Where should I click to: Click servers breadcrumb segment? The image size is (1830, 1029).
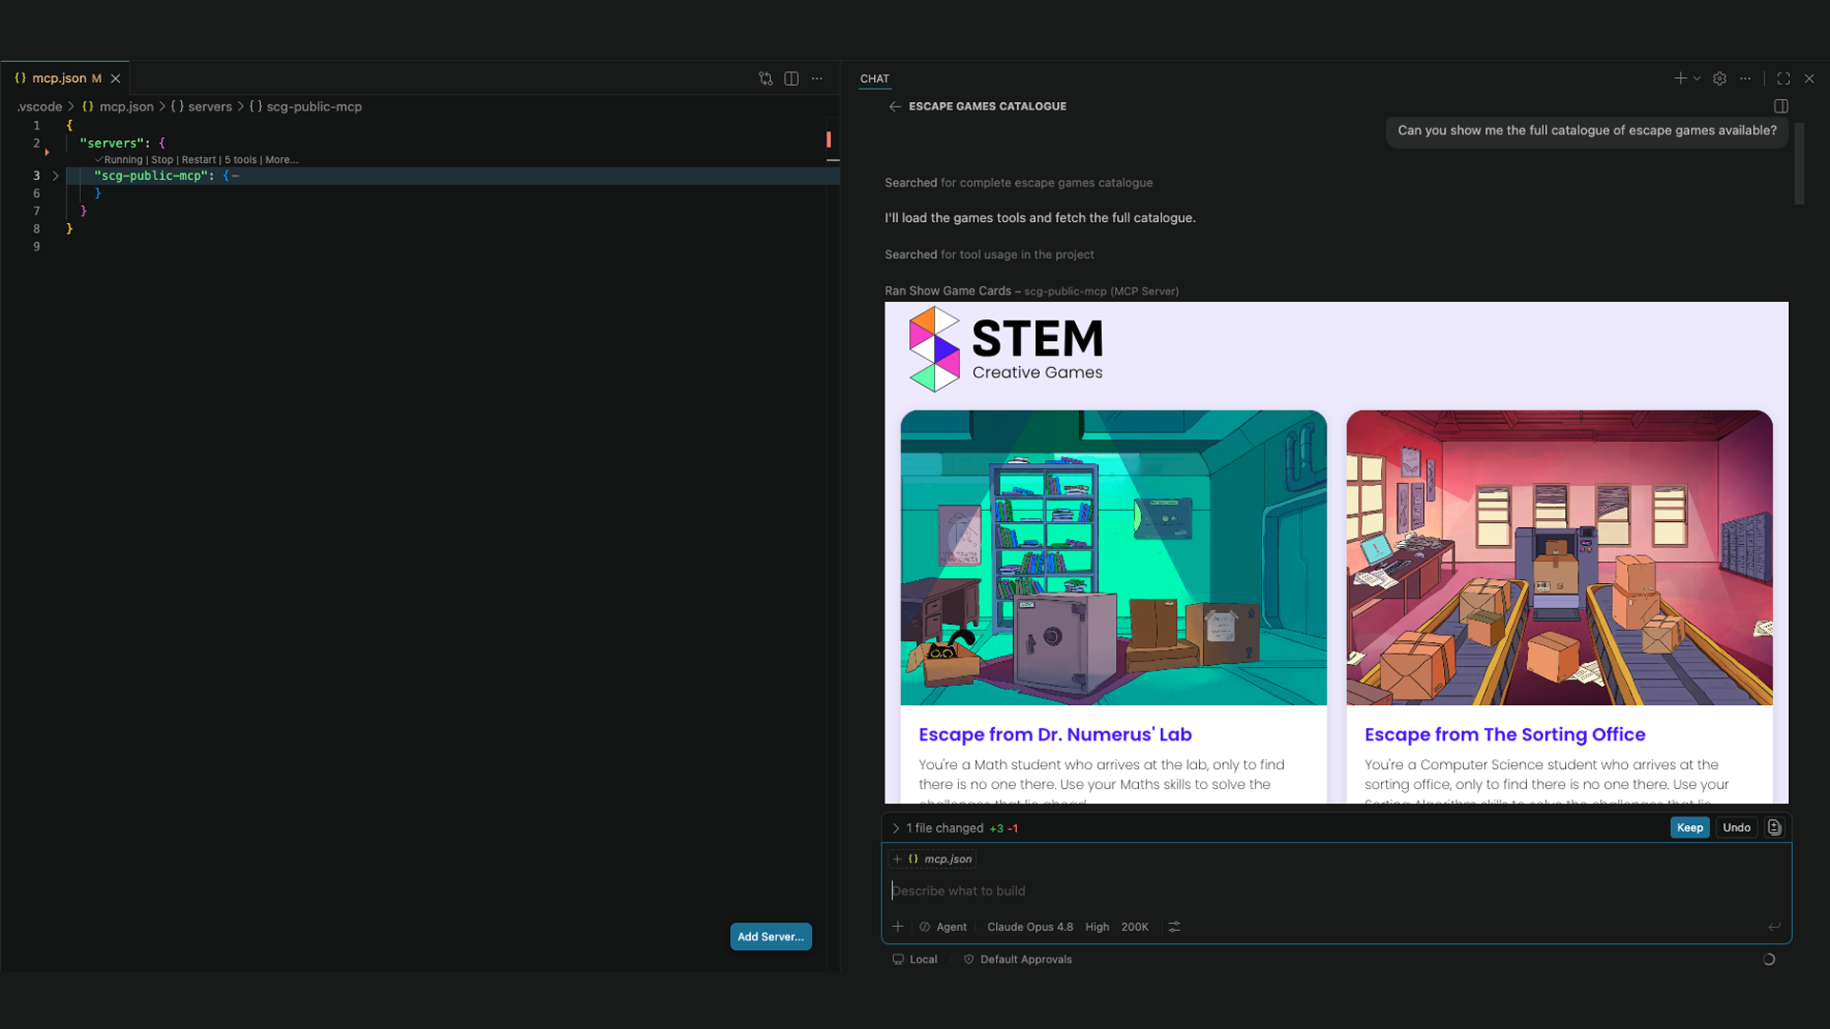pos(202,107)
